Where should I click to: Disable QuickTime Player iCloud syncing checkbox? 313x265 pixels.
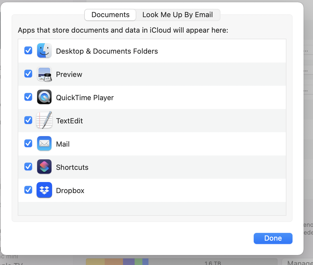28,97
